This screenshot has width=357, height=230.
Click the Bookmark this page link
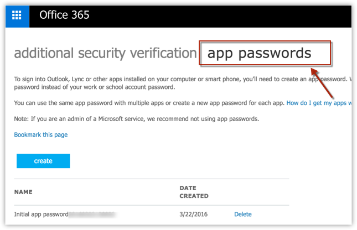[41, 134]
